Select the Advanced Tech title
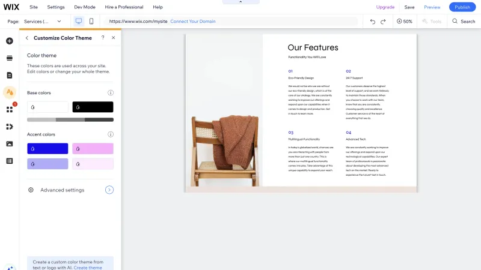 point(355,139)
